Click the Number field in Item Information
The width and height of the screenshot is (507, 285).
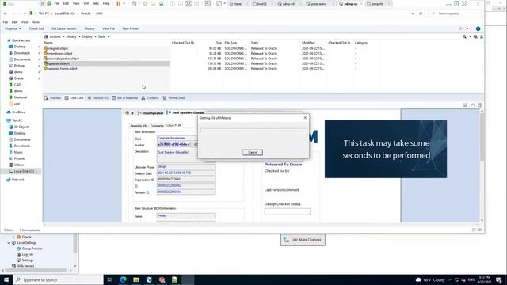tap(173, 144)
